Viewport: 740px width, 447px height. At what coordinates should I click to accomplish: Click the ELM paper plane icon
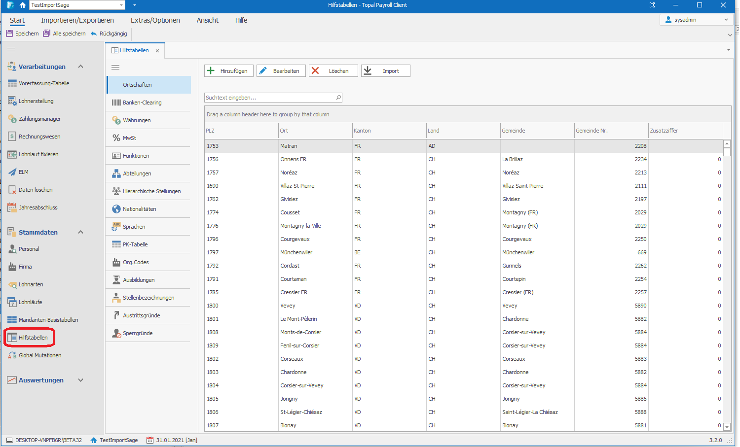click(x=12, y=172)
